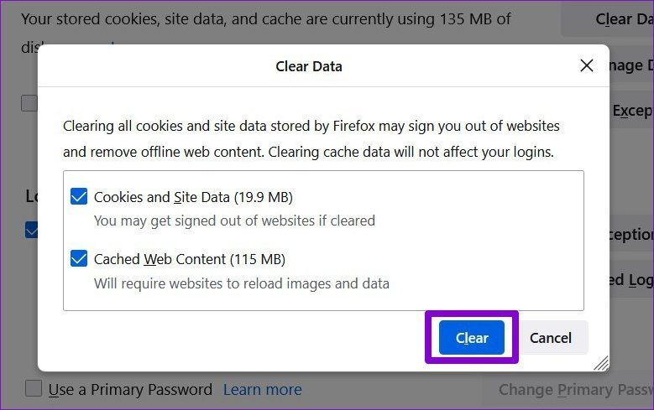Open the Exceptions button under Manage Data
This screenshot has height=410, width=654.
pos(631,111)
